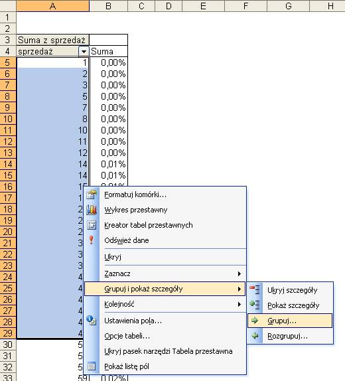Click the Wykres przestawny chart icon

[92, 210]
